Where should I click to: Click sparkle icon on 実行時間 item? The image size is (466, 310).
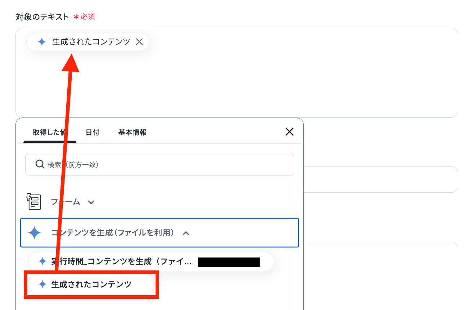(x=42, y=261)
